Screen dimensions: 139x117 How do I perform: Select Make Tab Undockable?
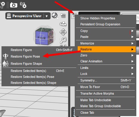tap(105, 100)
